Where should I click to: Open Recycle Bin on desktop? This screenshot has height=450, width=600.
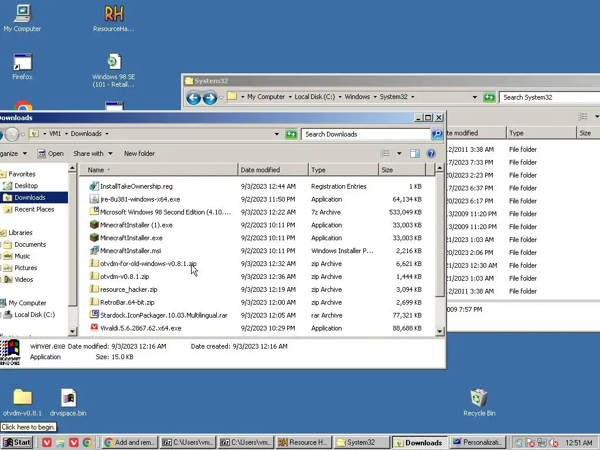click(x=479, y=403)
